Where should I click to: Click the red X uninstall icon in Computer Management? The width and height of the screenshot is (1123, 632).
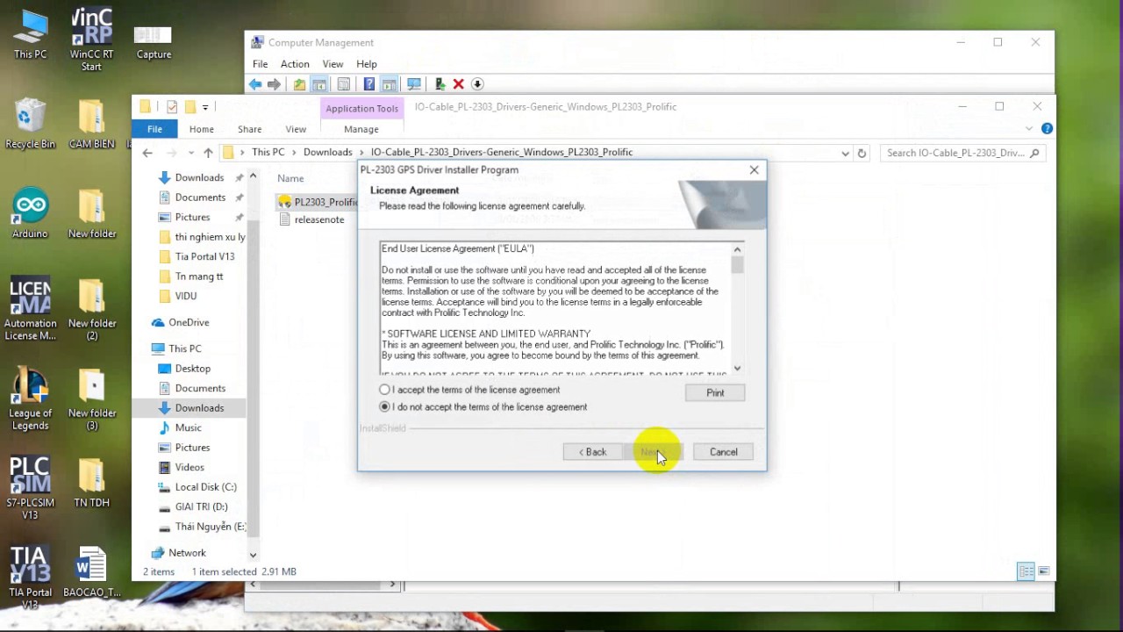458,84
